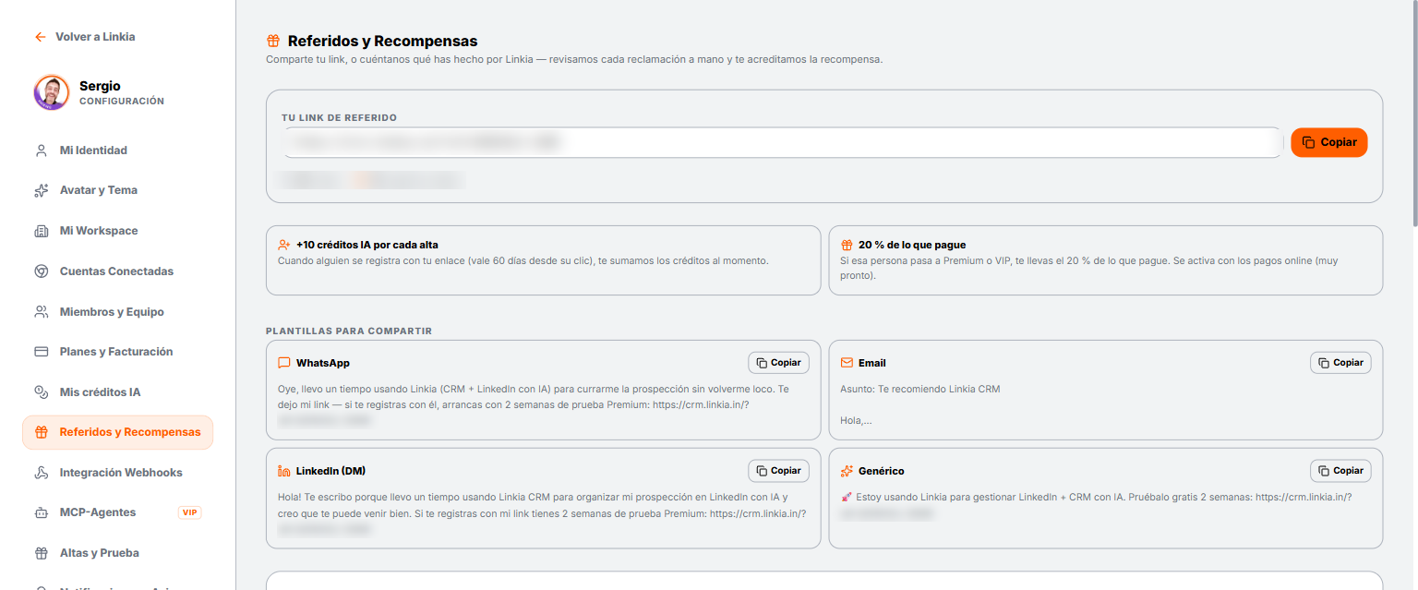Click the Avatar y Tema sparkle icon
1418x590 pixels.
[41, 190]
